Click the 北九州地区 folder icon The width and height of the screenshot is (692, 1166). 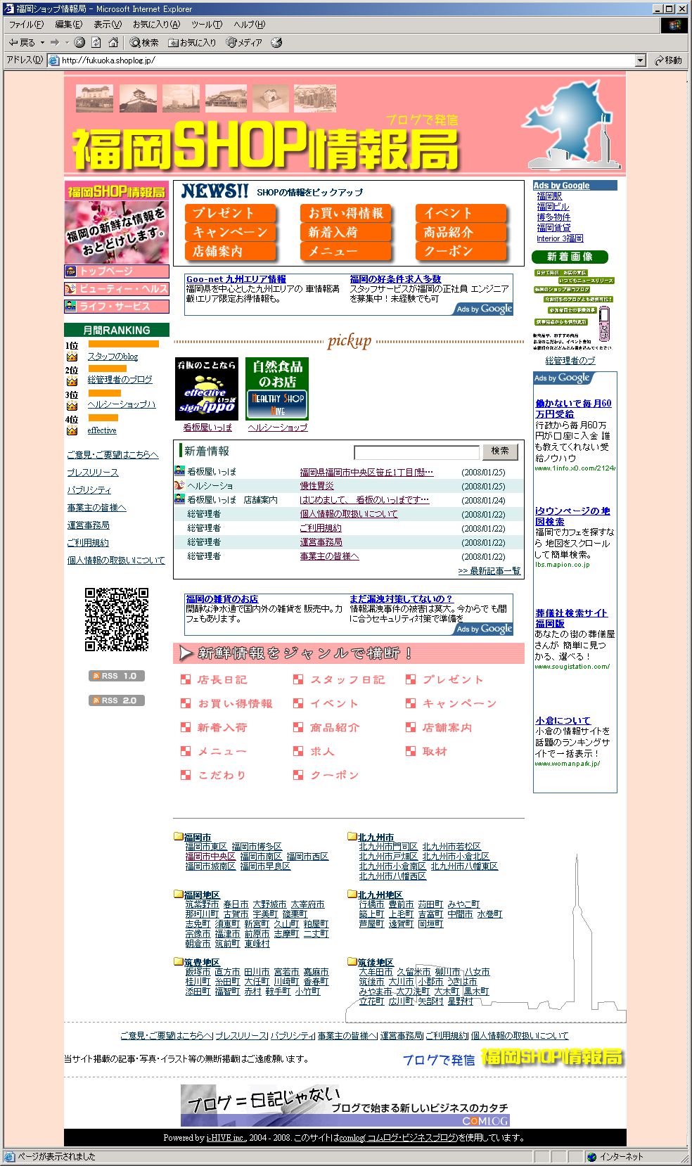coord(352,895)
